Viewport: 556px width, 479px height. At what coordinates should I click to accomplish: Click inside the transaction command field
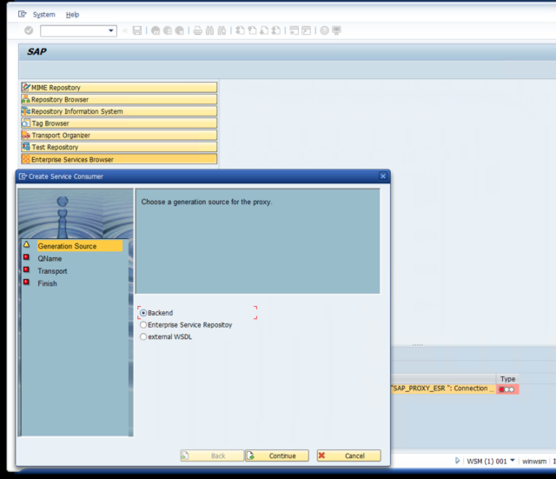[73, 30]
